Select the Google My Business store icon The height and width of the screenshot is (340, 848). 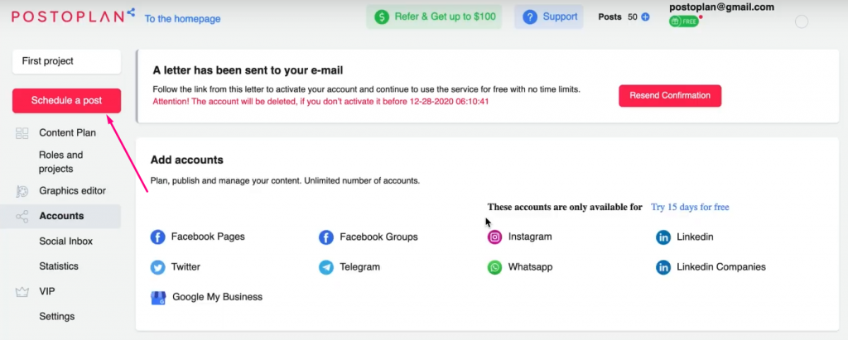click(x=158, y=298)
